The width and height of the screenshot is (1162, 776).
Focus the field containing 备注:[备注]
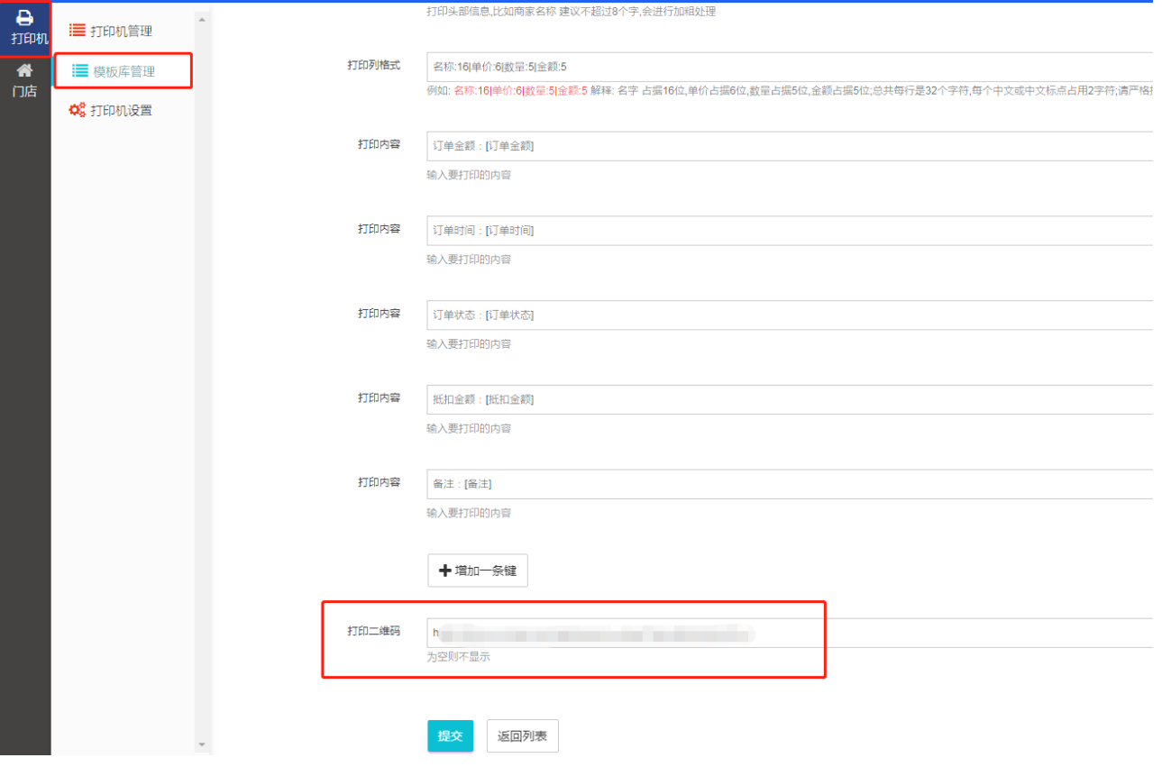(x=791, y=484)
